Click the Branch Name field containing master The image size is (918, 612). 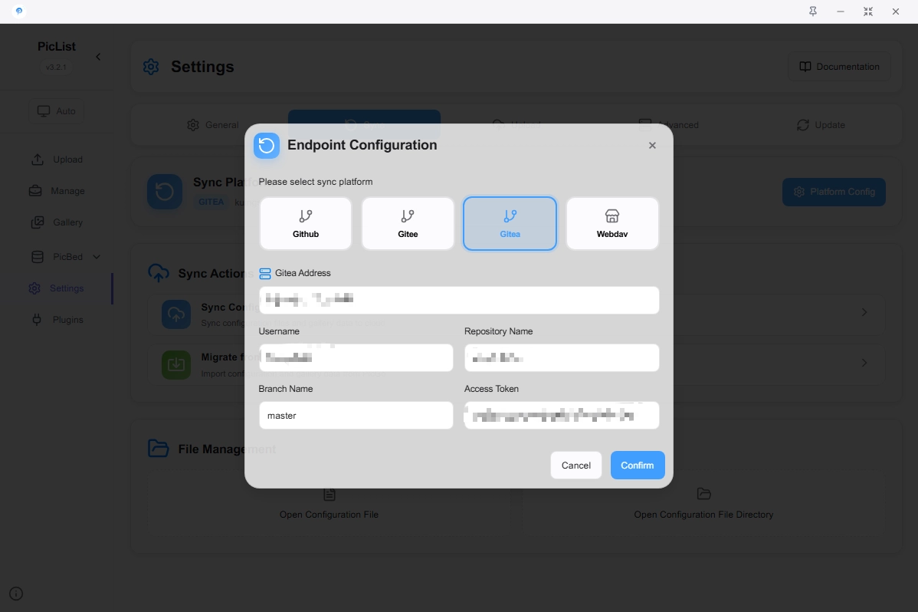coord(356,416)
